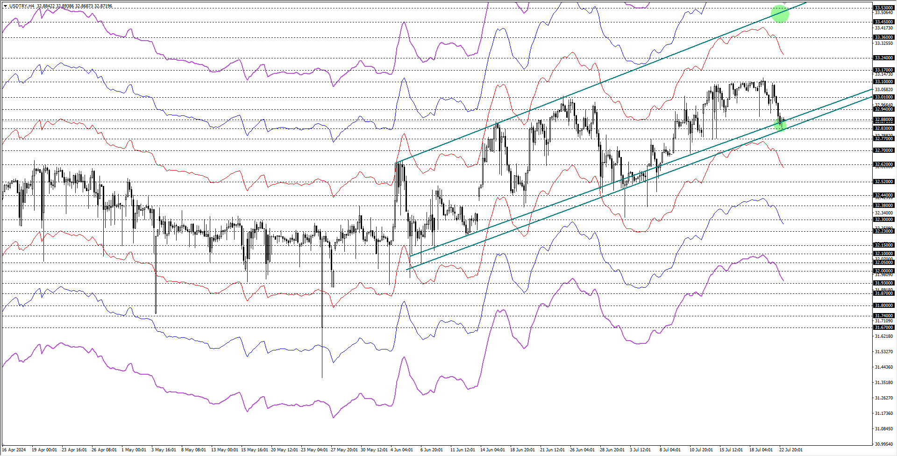Click the 8 Jul 04:01 time axis label
This screenshot has width=897, height=456.
tap(670, 450)
